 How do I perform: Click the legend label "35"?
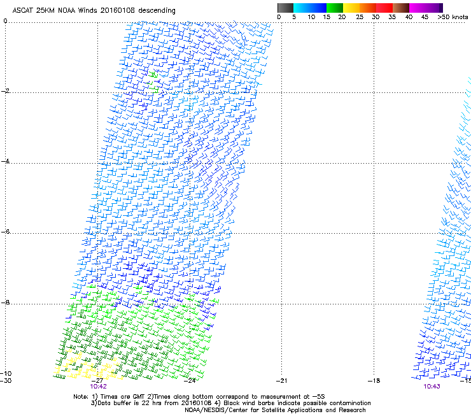[392, 17]
